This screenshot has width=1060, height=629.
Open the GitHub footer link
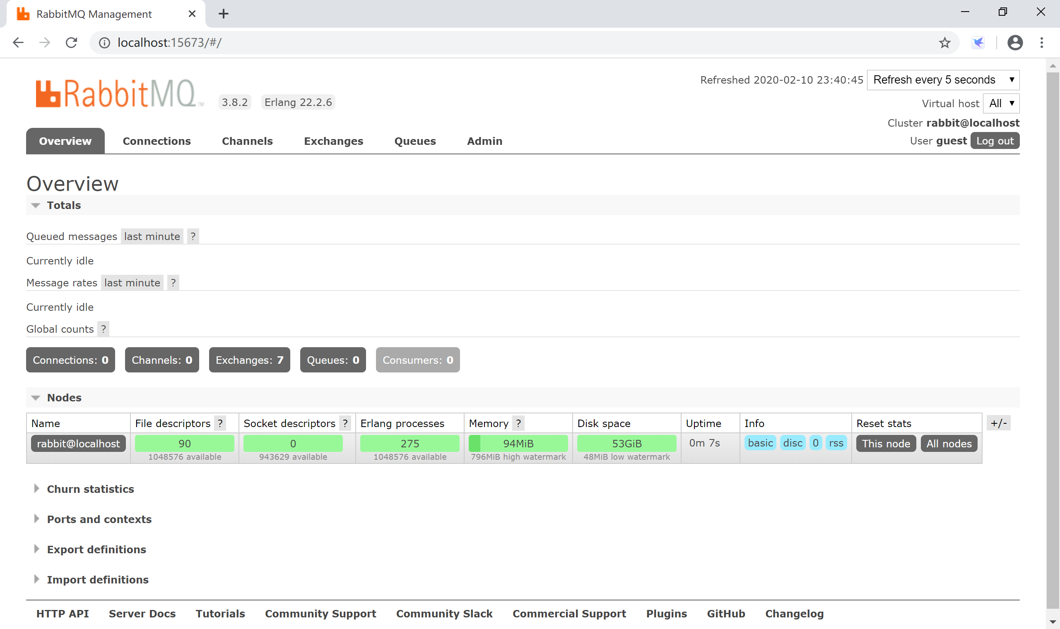(726, 614)
